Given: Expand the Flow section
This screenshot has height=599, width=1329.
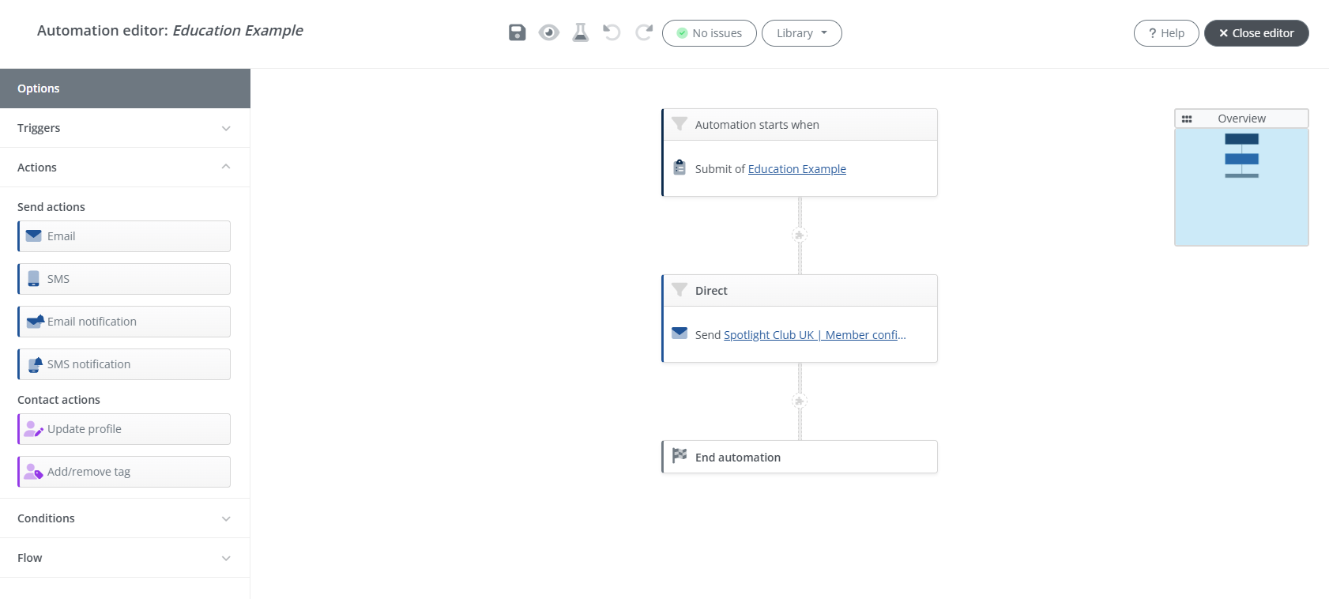Looking at the screenshot, I should (125, 558).
